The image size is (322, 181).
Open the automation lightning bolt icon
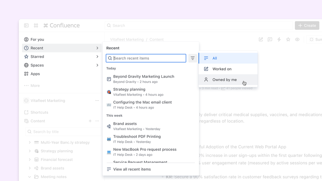point(279,39)
